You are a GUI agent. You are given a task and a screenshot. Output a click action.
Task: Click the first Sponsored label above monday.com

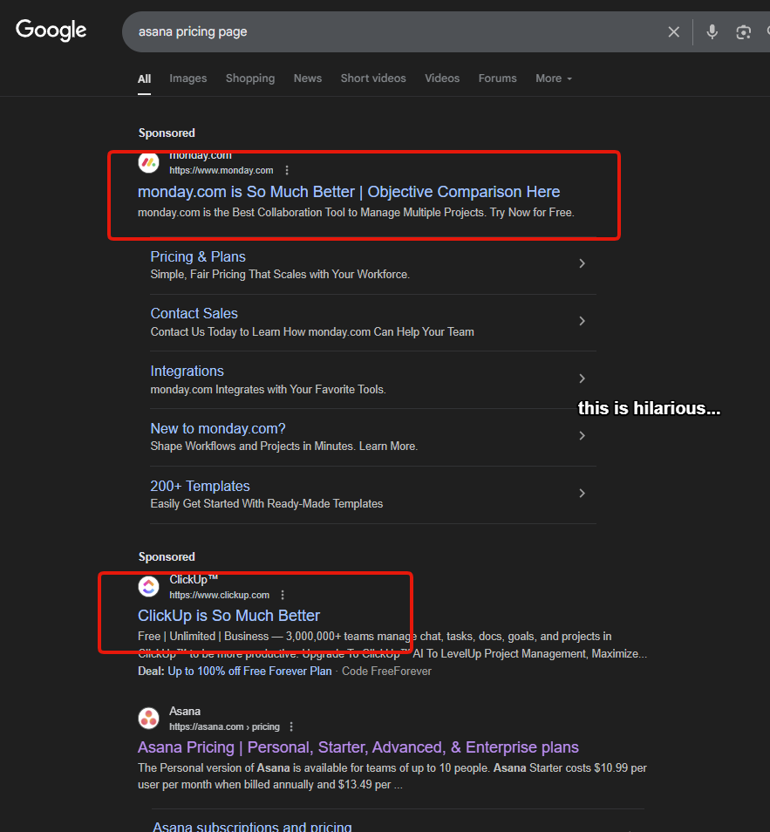167,133
